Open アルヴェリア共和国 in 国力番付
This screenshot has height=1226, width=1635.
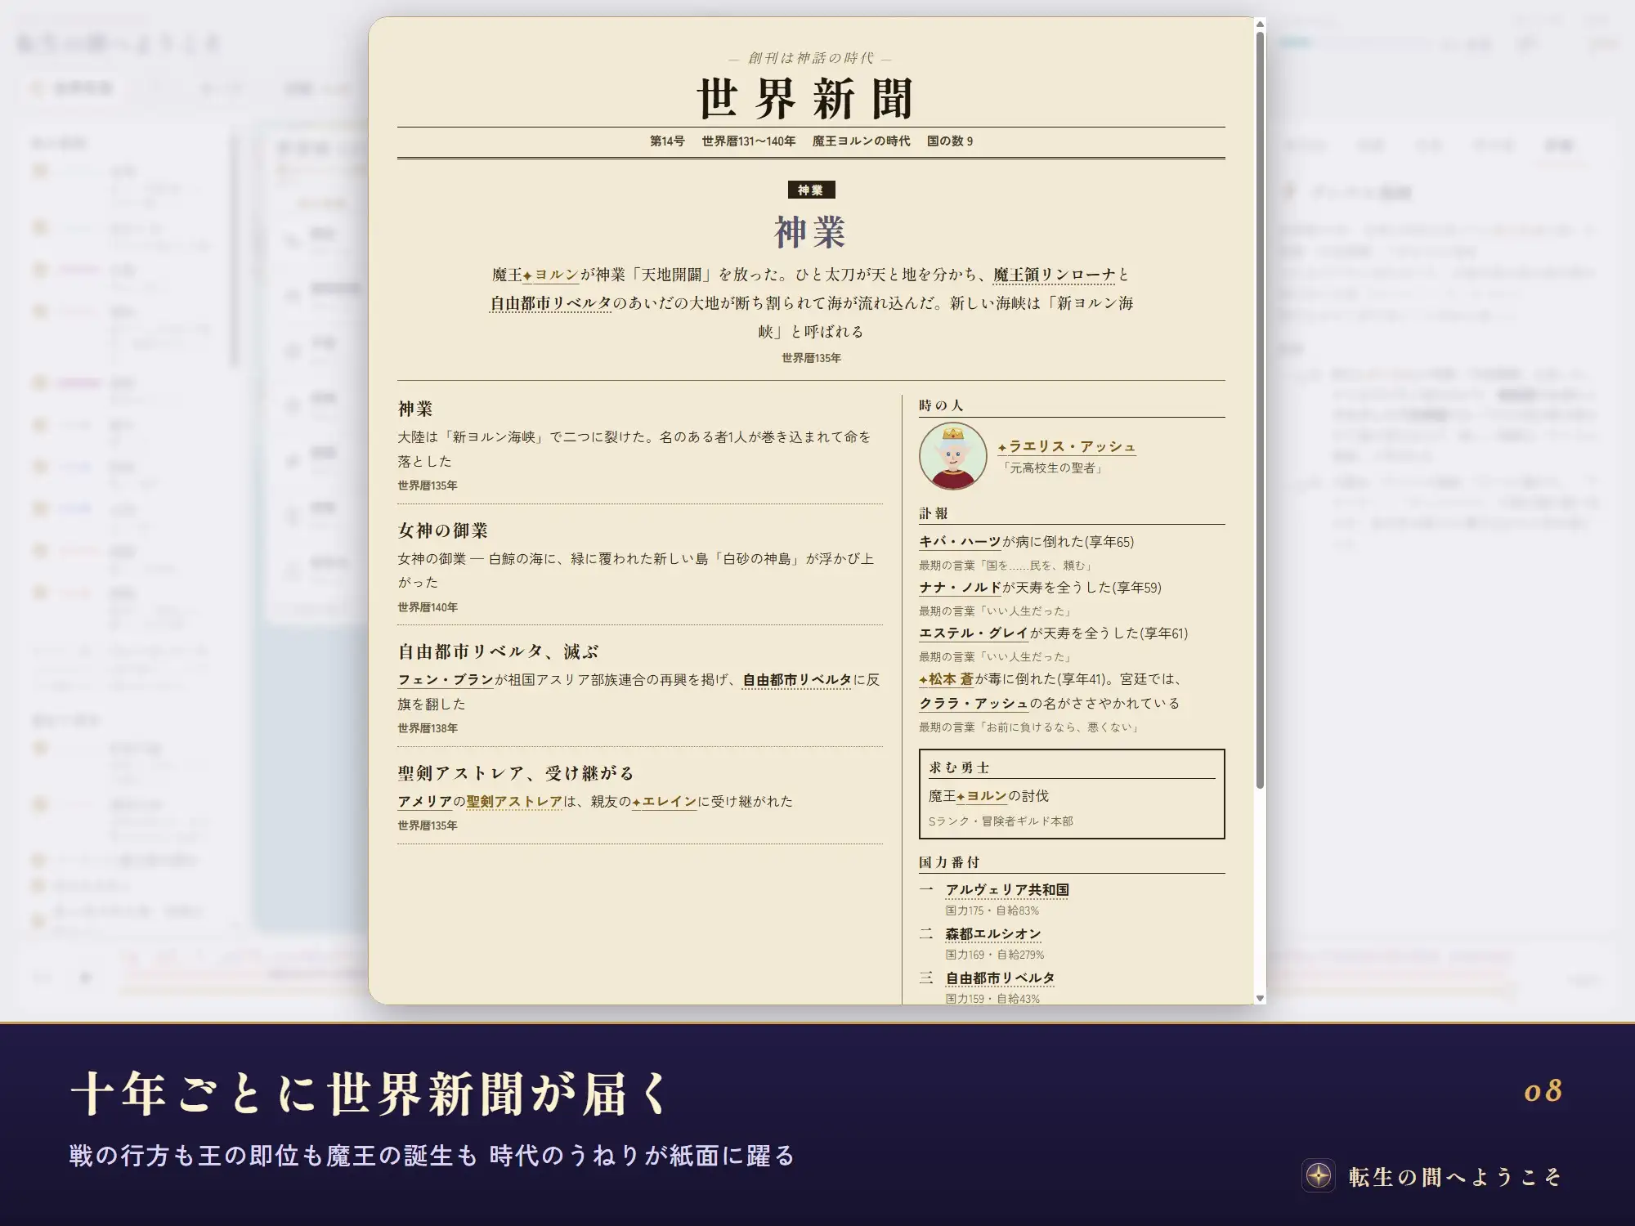pyautogui.click(x=1007, y=890)
